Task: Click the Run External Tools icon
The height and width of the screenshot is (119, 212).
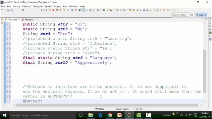Action: [x=111, y=10]
